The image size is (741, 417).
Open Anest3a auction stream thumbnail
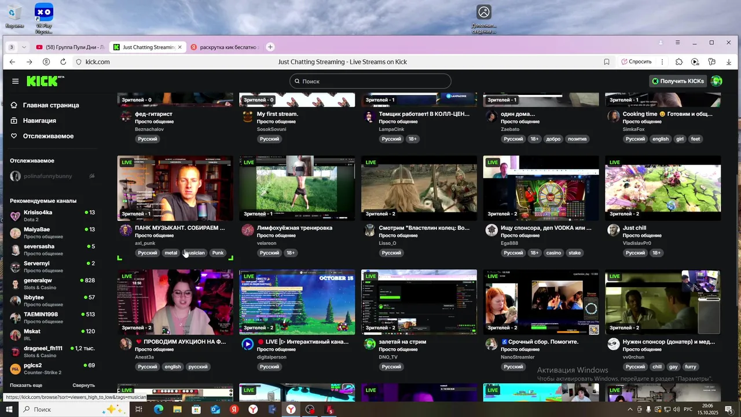(175, 302)
